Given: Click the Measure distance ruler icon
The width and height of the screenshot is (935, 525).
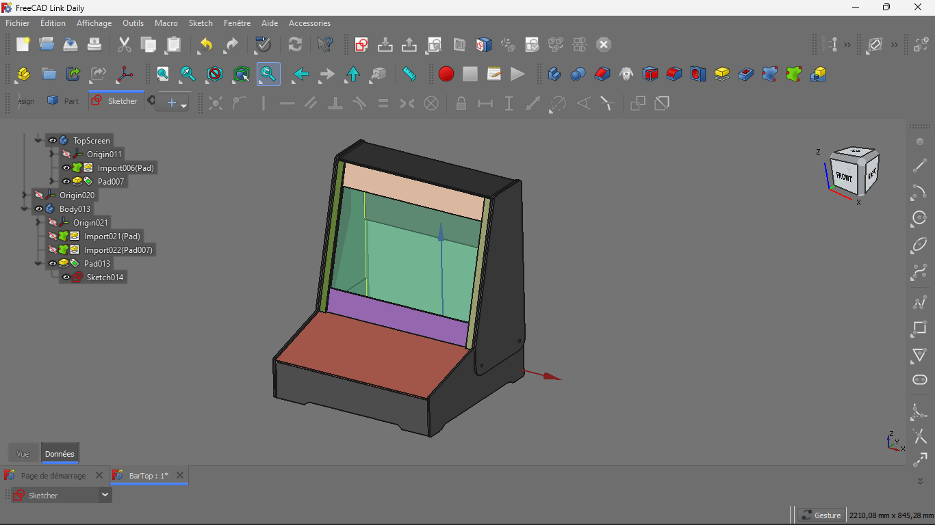Looking at the screenshot, I should click(x=409, y=74).
